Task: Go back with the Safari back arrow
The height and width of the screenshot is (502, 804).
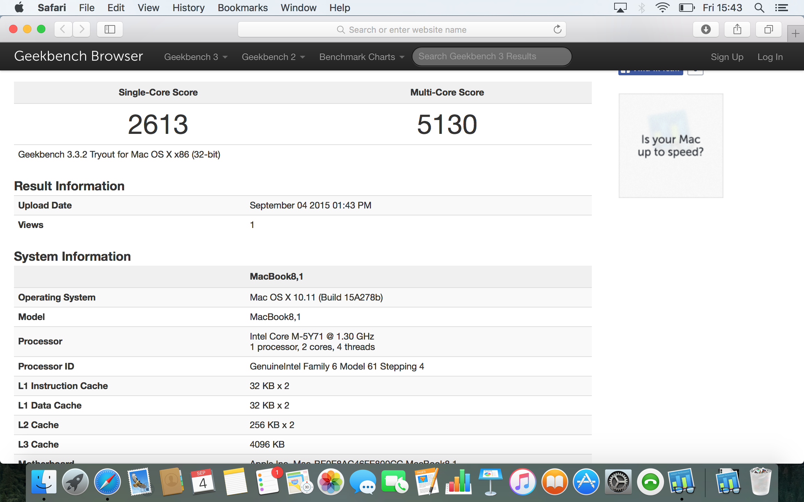Action: (x=63, y=29)
